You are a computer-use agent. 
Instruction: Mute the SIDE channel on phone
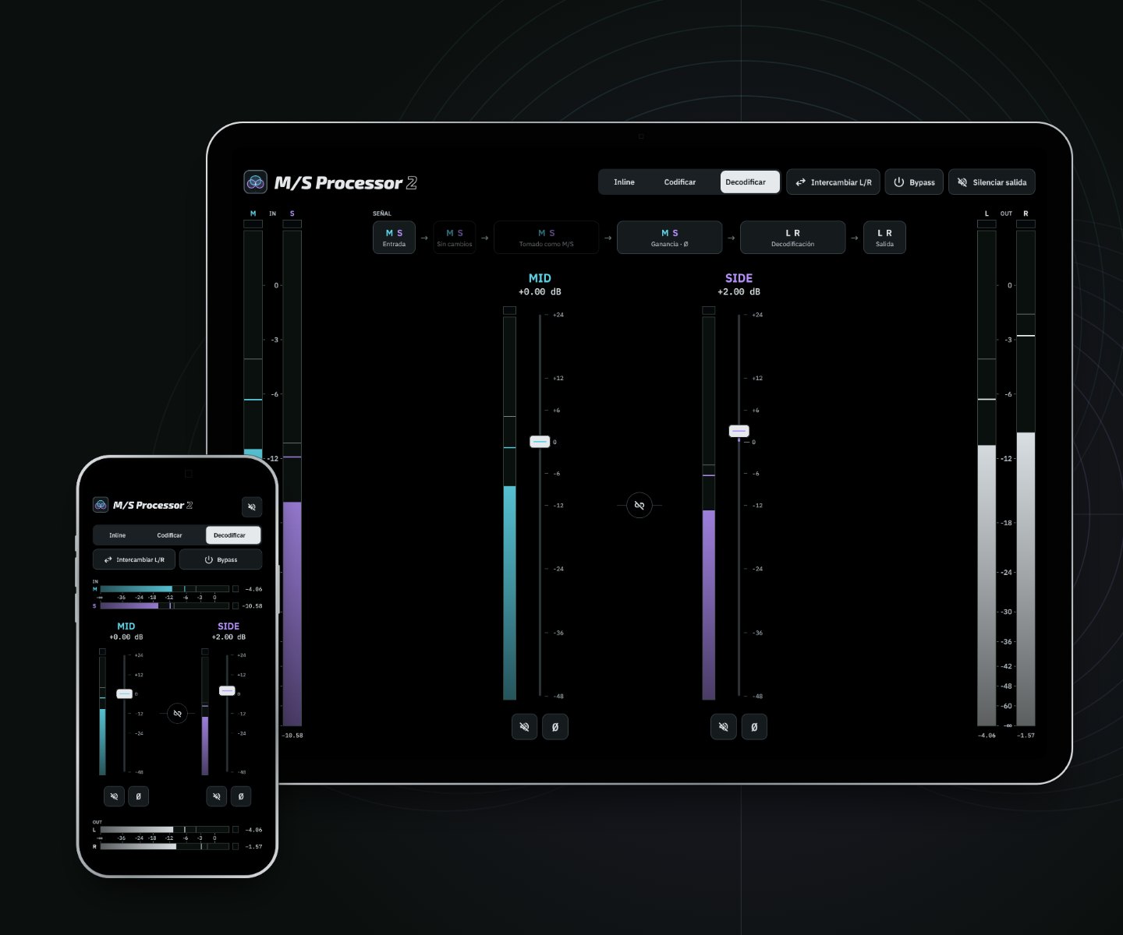click(x=217, y=796)
